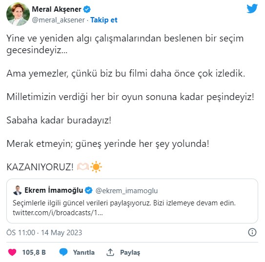The width and height of the screenshot is (265, 262).
Task: Click the Twitter bird logo
Action: click(x=252, y=9)
